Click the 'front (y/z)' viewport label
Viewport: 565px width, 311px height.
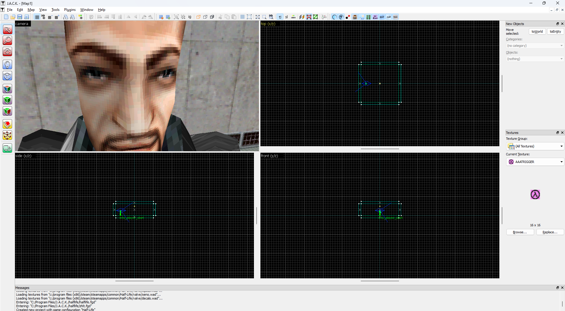(269, 156)
